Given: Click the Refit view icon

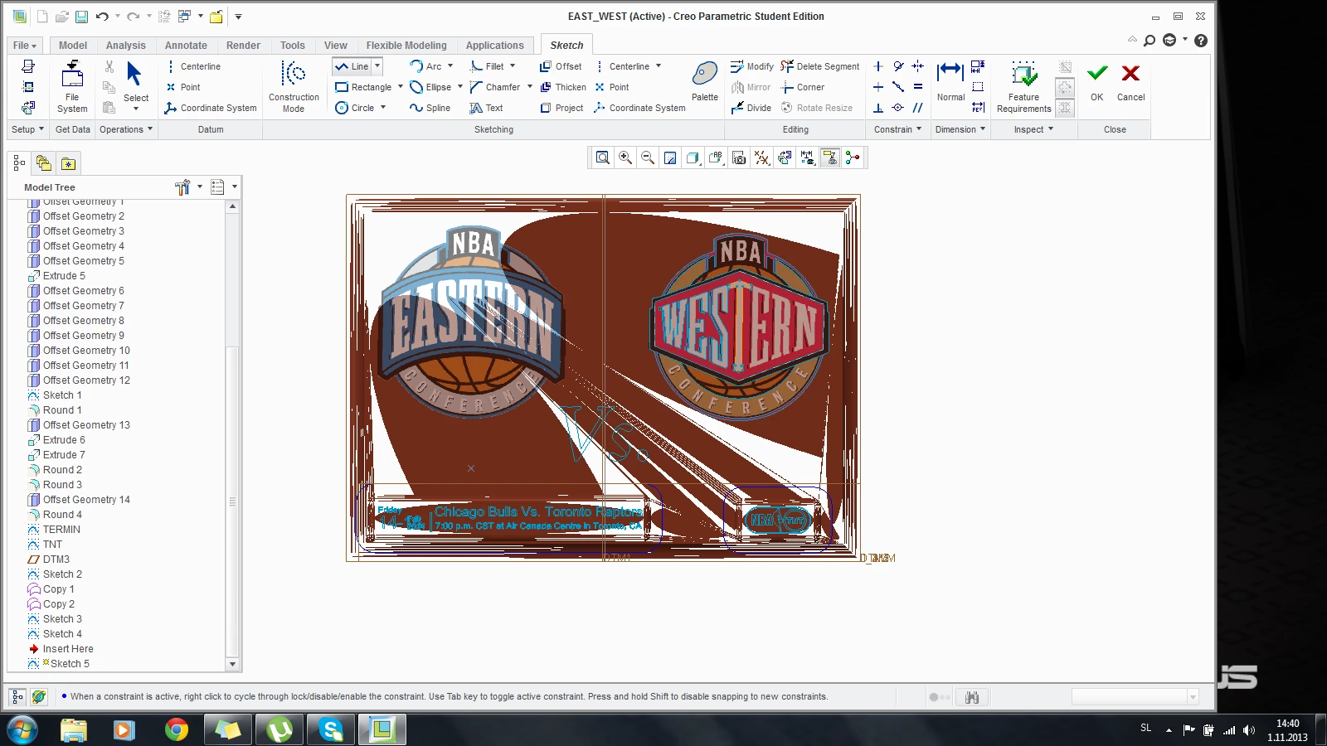Looking at the screenshot, I should [x=603, y=157].
